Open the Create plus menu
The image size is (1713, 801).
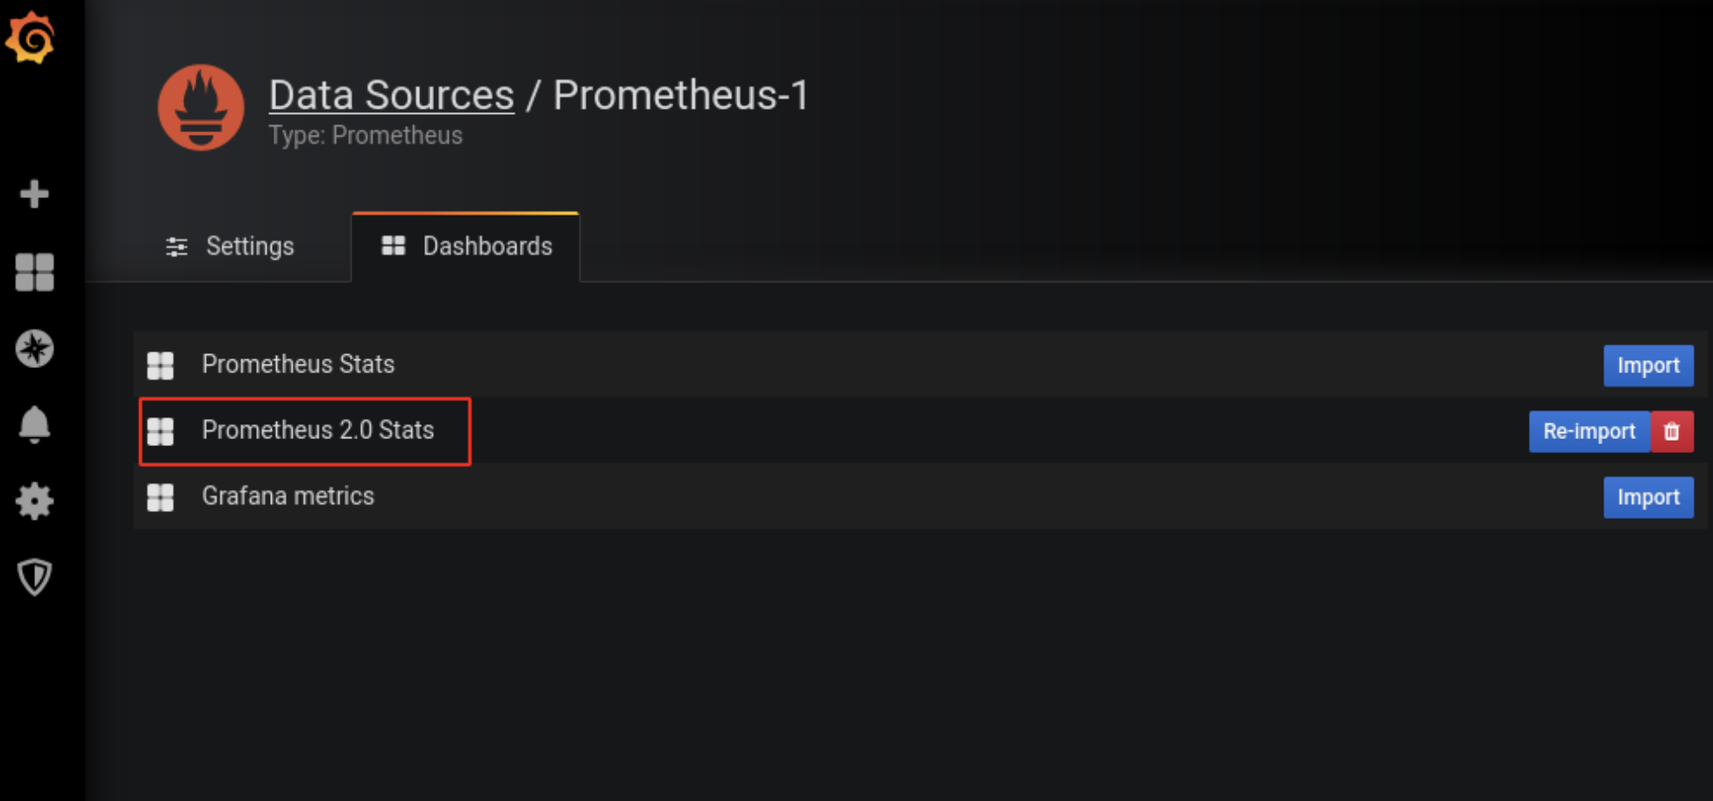[34, 194]
